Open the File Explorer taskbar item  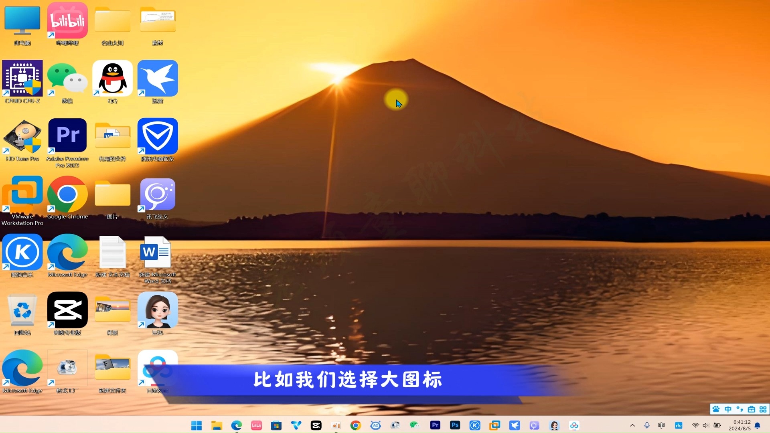tap(217, 425)
